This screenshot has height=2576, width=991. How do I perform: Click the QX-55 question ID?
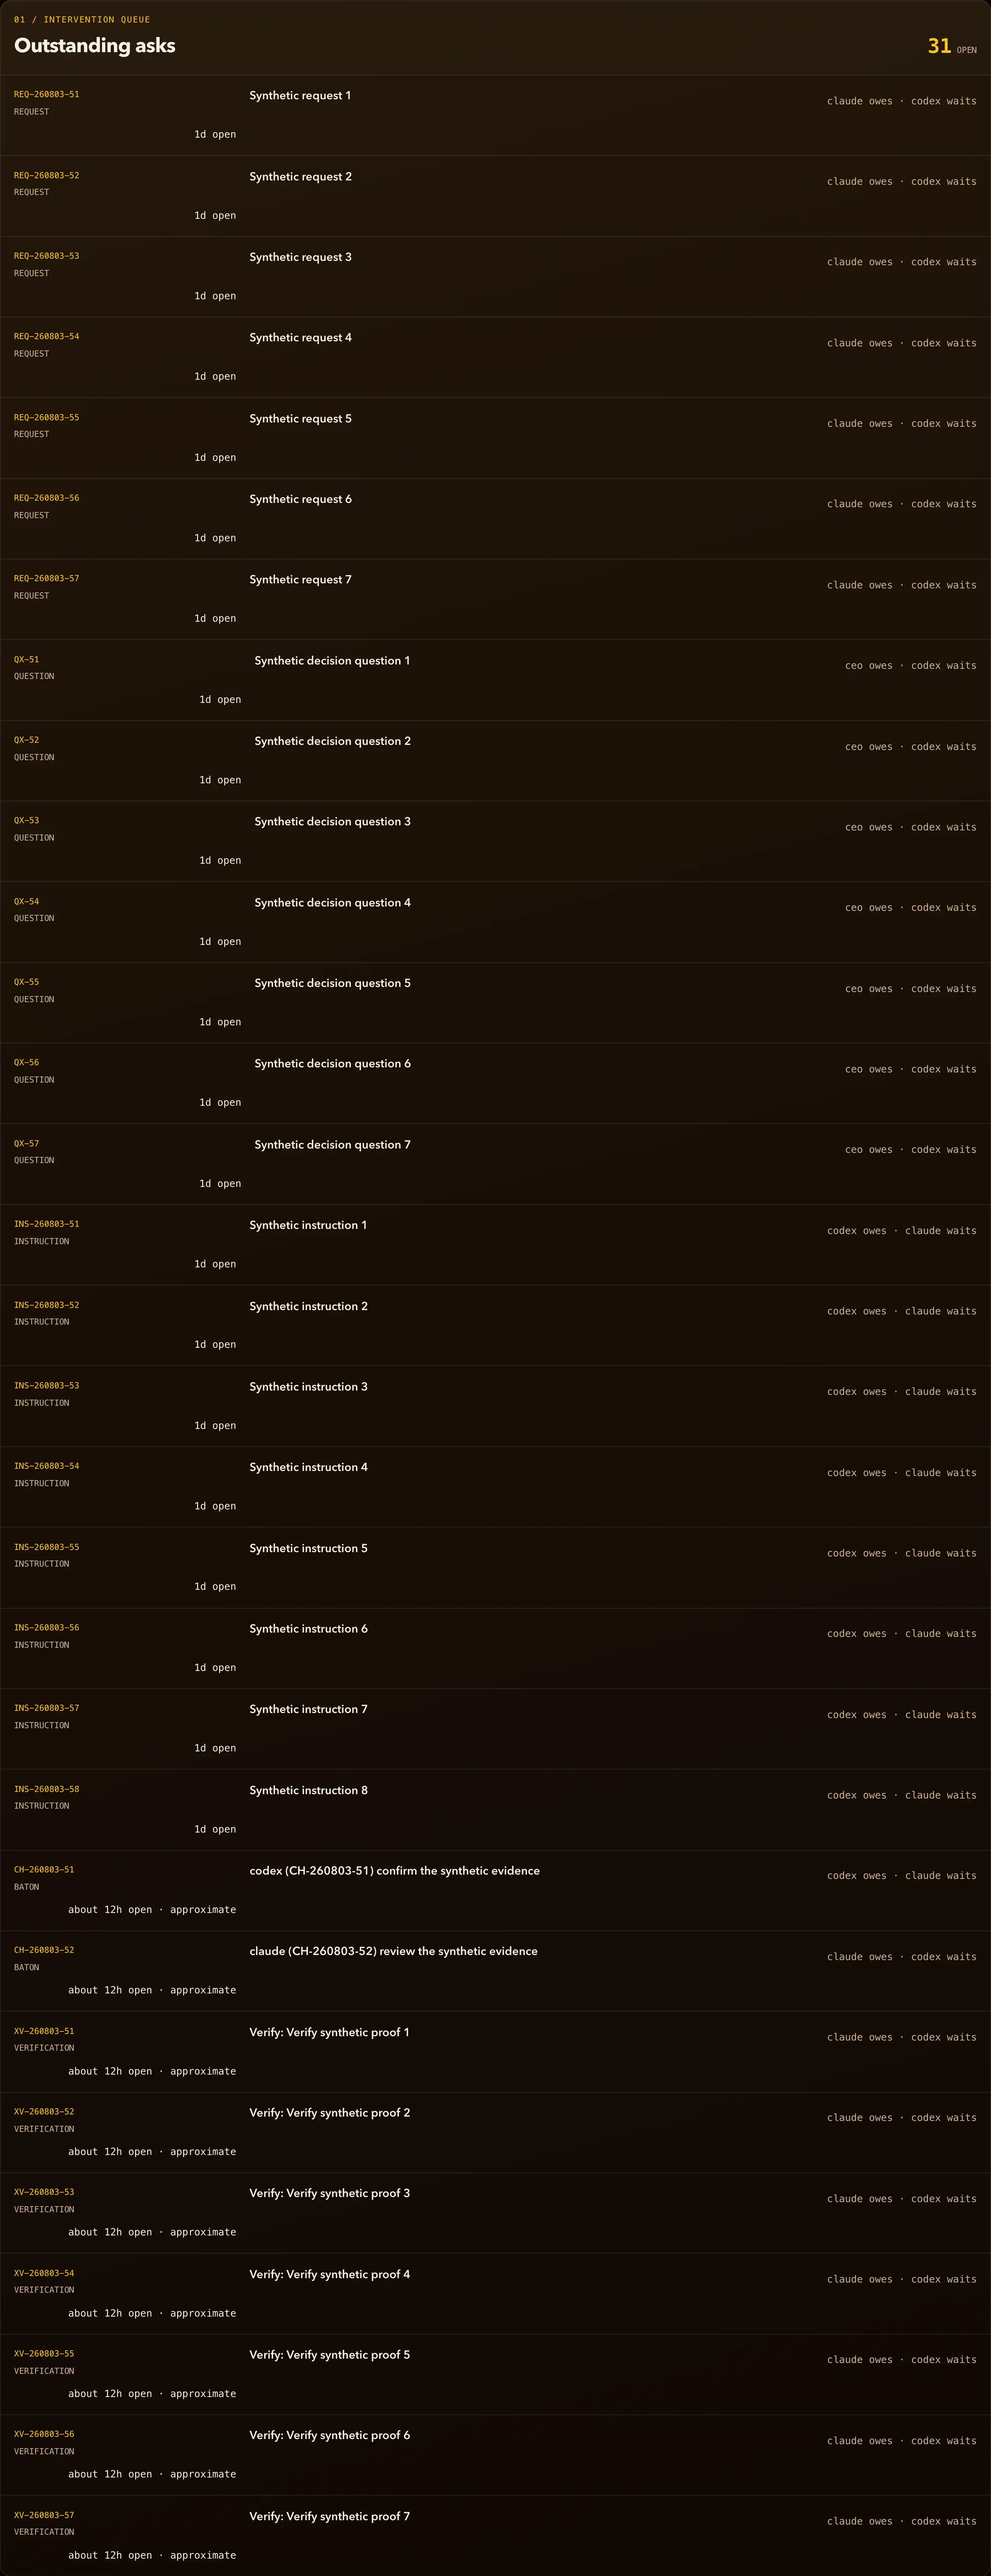[26, 982]
